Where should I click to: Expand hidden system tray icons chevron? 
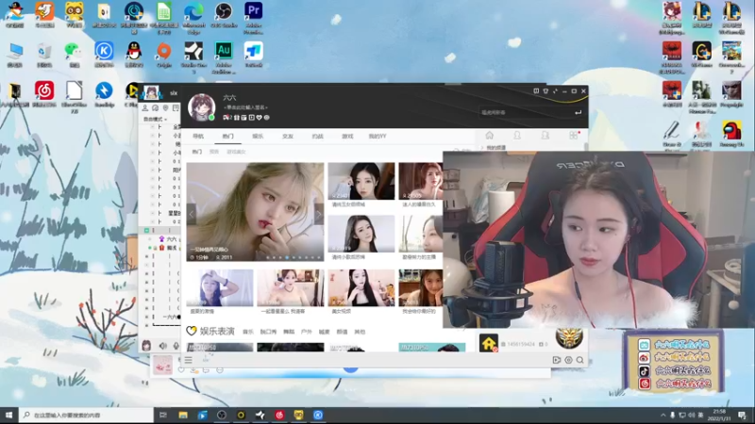click(x=663, y=415)
